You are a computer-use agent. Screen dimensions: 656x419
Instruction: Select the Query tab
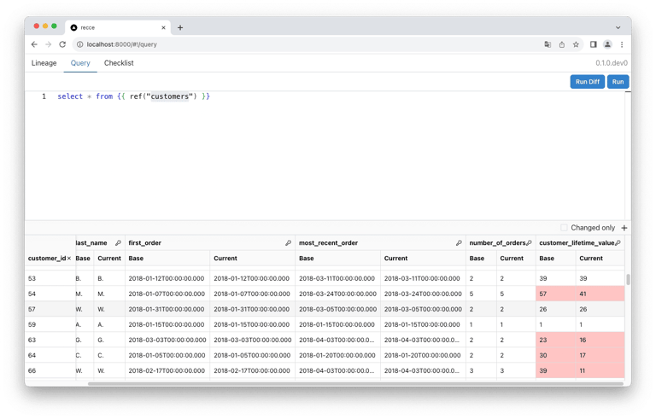coord(80,63)
